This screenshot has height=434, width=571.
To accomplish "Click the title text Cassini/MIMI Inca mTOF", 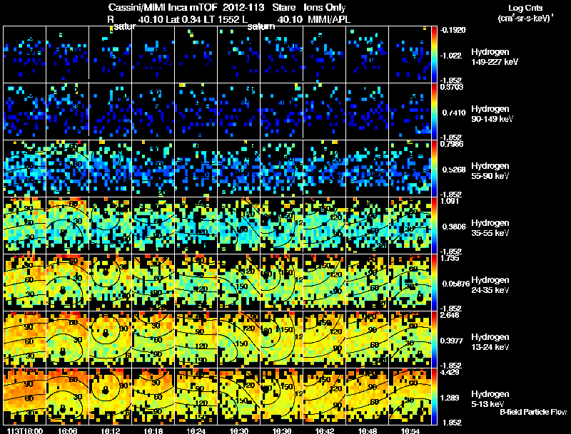I will [163, 7].
